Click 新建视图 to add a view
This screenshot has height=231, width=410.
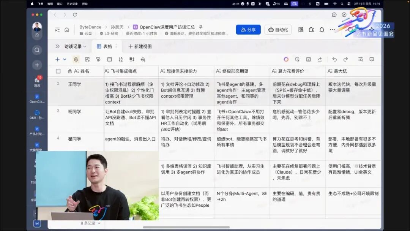(140, 46)
